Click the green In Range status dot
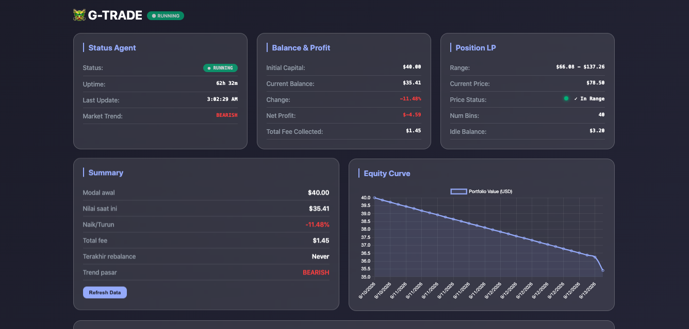 pos(566,98)
